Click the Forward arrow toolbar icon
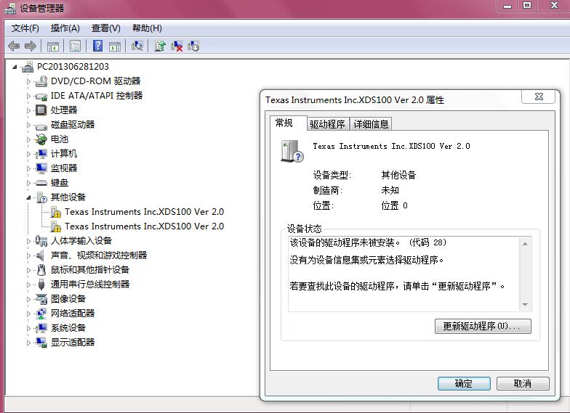This screenshot has width=570, height=413. coord(31,46)
